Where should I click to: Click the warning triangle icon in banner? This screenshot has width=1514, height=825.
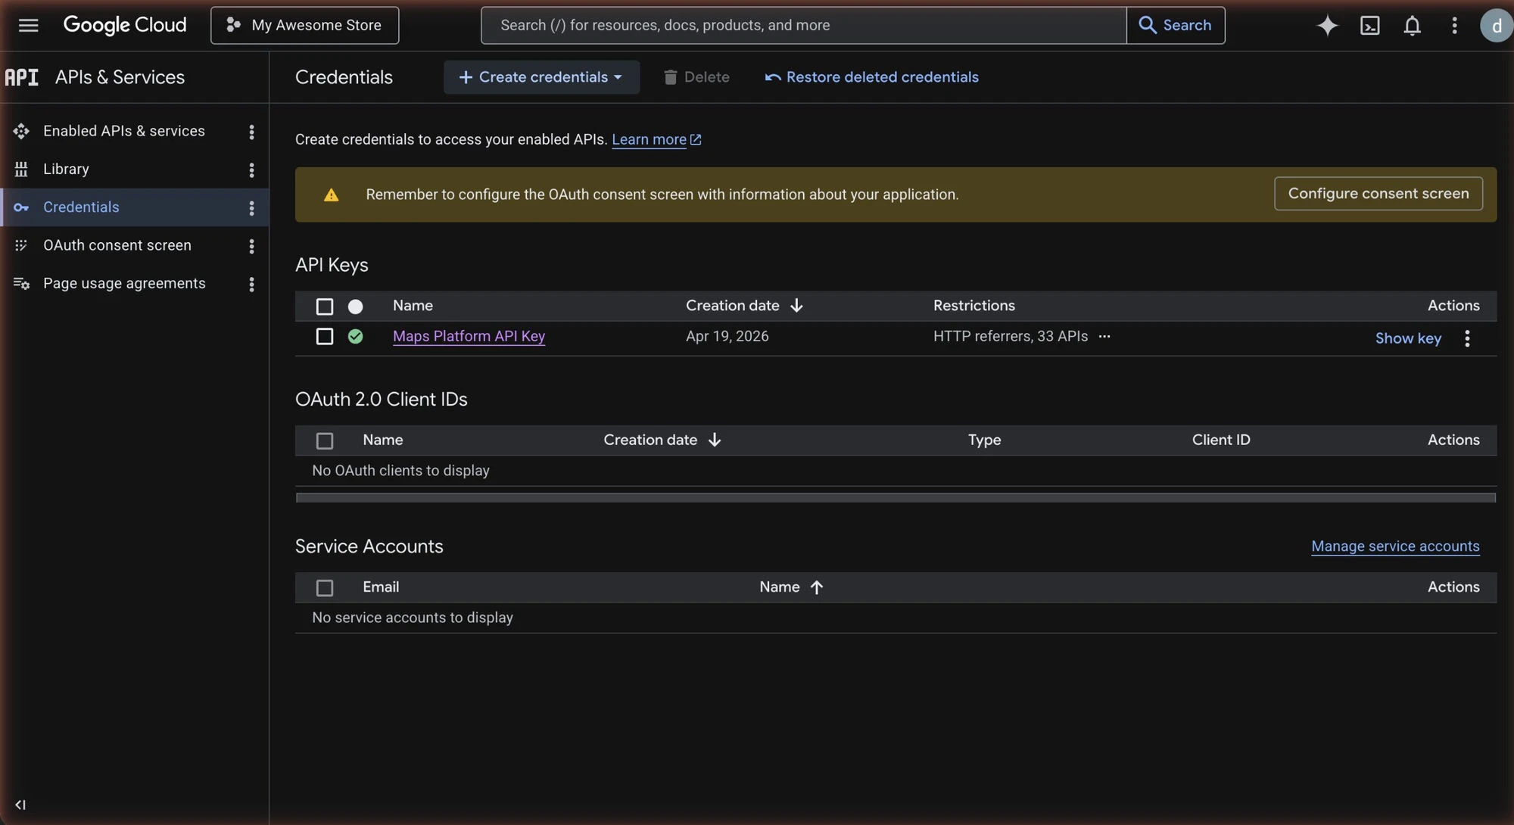coord(331,195)
